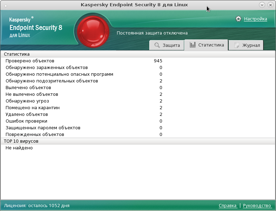Select the Статистика section header
Screen dimensions: 276x211
tap(138, 54)
